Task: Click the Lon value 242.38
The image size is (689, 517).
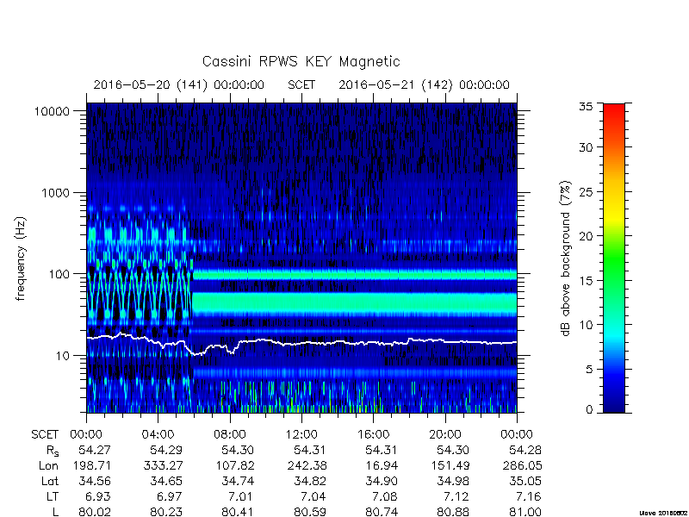Action: [307, 465]
